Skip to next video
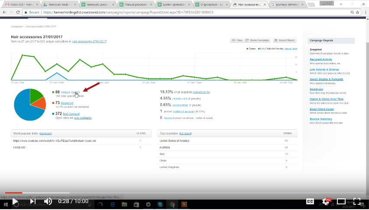 (32, 201)
